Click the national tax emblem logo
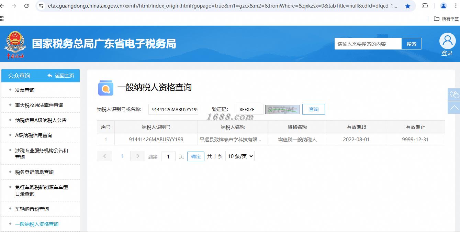460x232 pixels. coord(15,45)
